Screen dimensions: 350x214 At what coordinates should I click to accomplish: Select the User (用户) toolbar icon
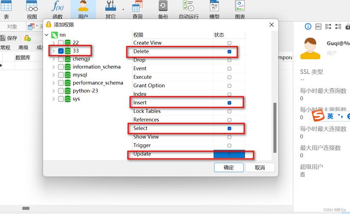tap(83, 10)
